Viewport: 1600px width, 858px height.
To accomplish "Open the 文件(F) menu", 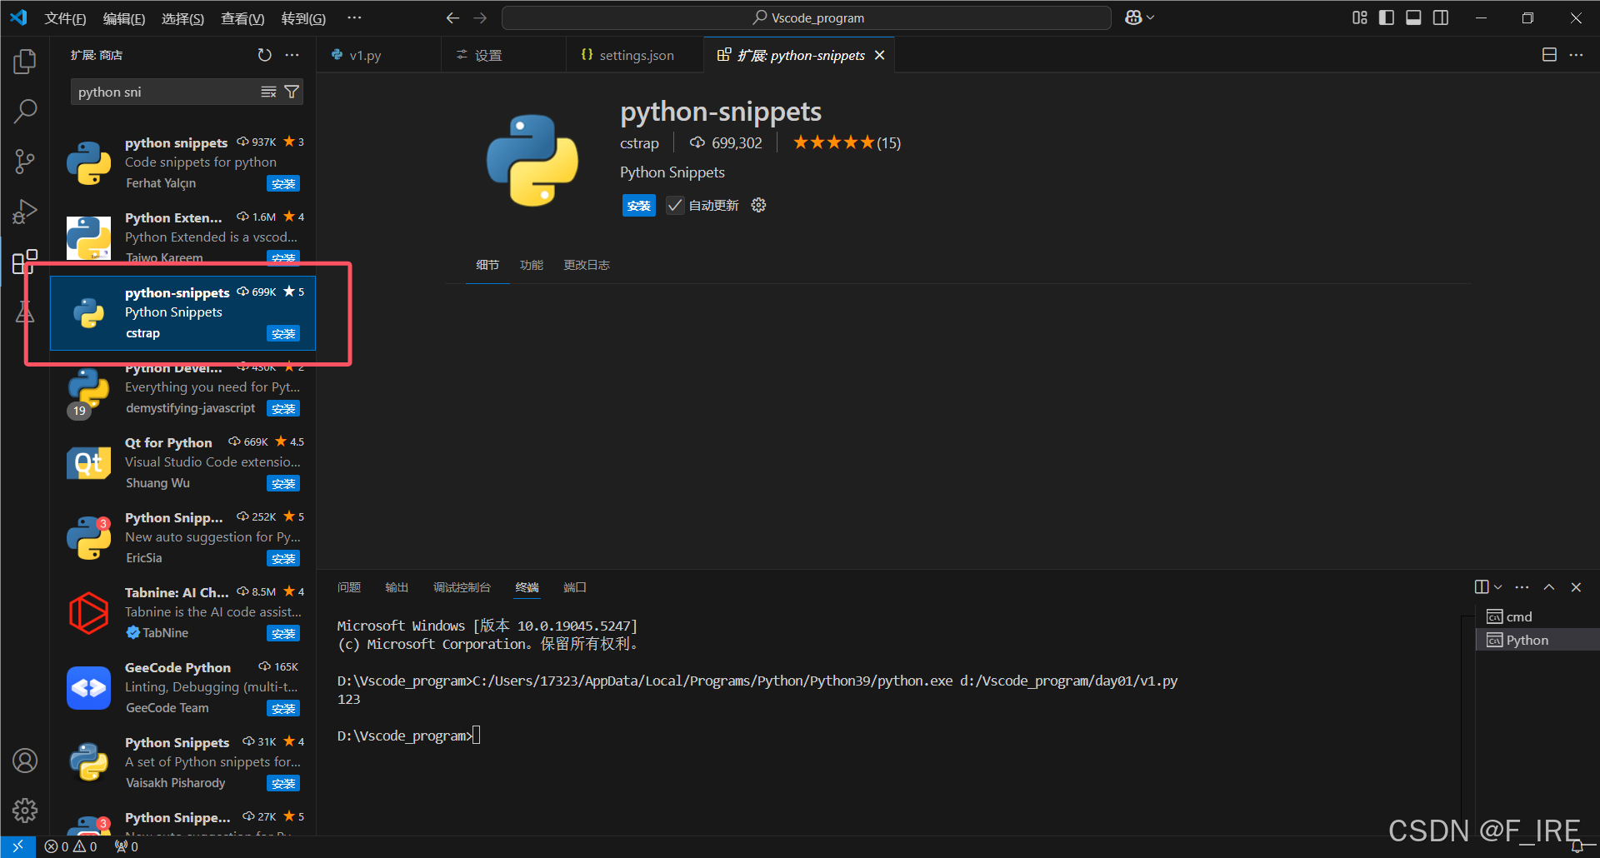I will coord(65,18).
